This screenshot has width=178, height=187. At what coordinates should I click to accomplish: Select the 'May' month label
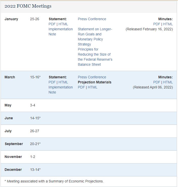(x=8, y=105)
